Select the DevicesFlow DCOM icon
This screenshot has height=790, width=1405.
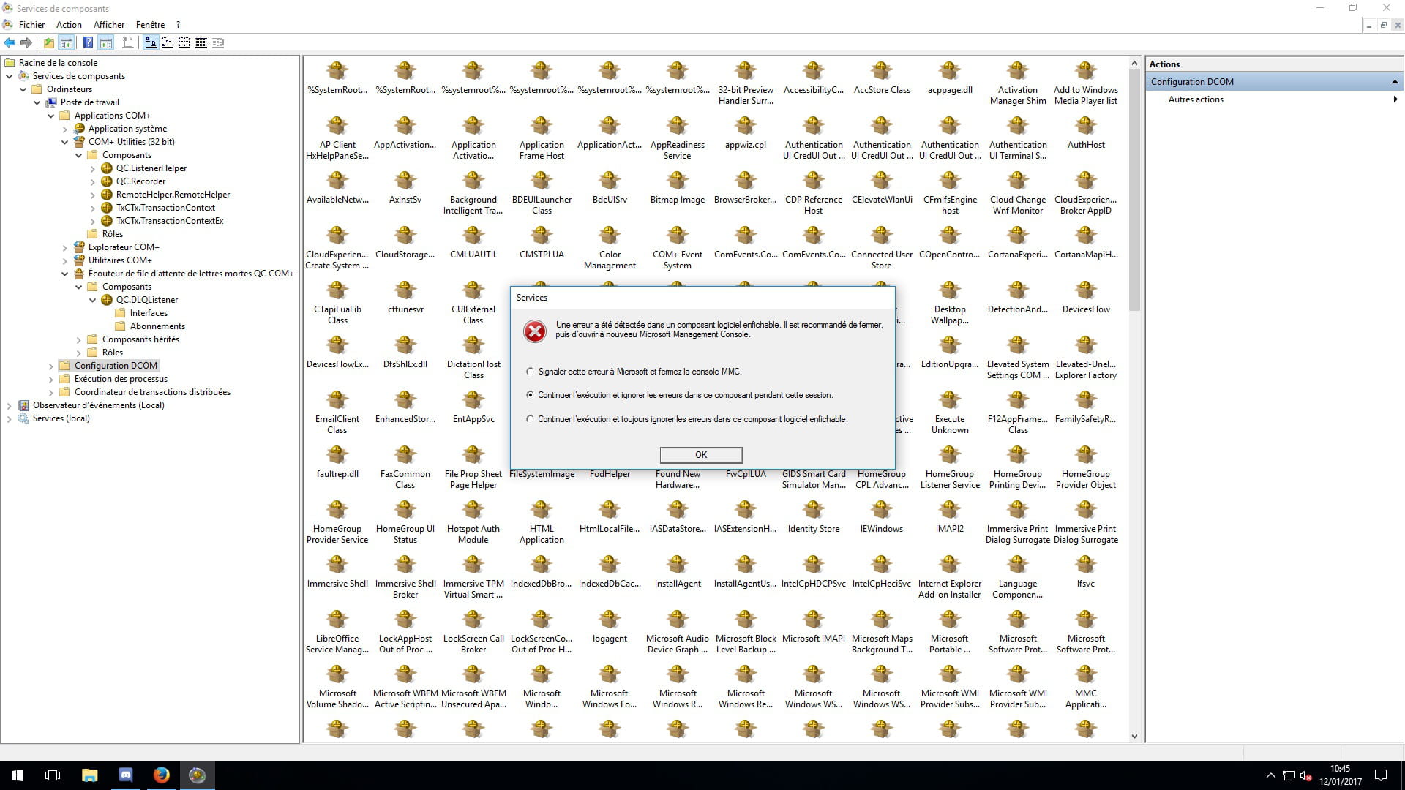click(1086, 298)
